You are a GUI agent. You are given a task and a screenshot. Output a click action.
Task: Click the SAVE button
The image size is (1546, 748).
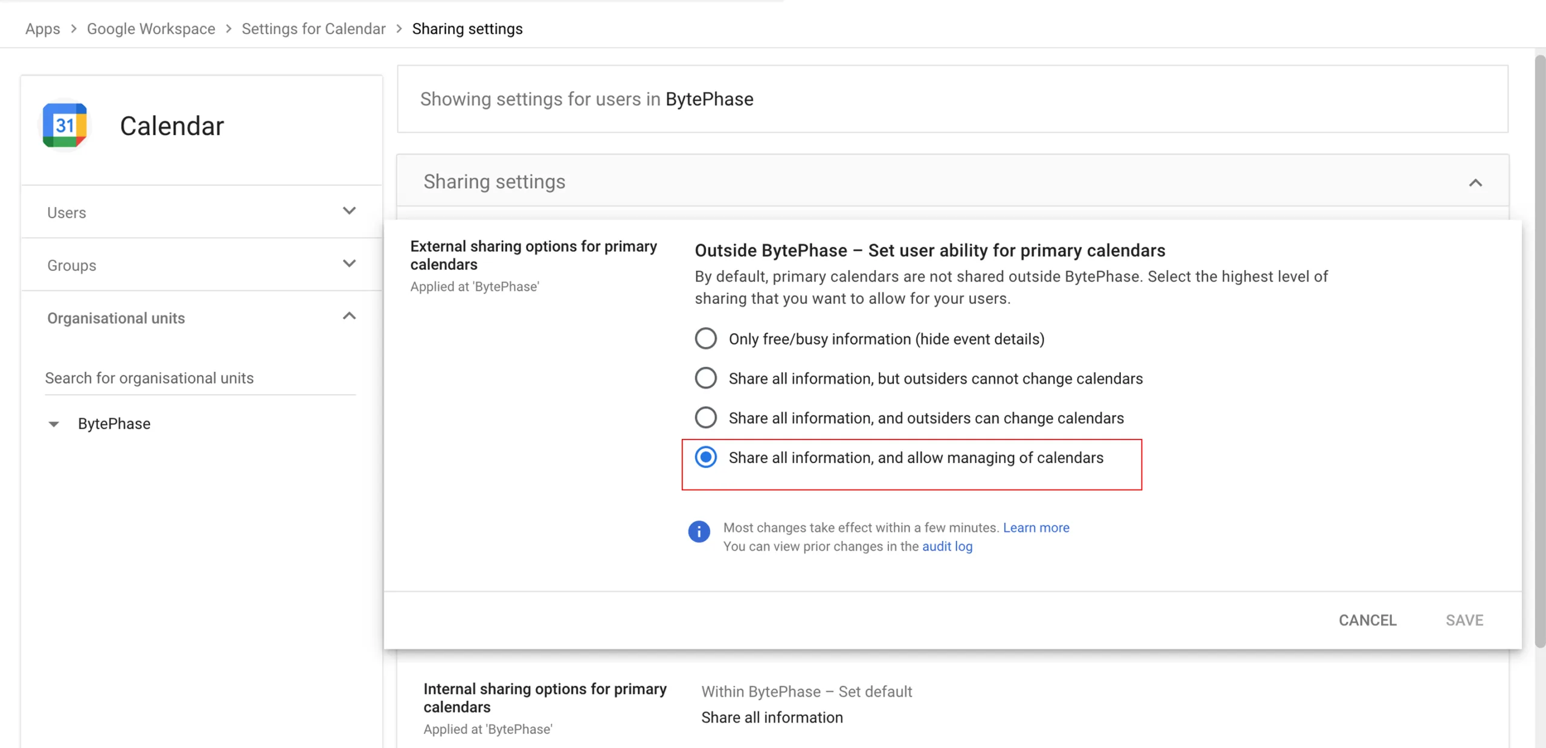pyautogui.click(x=1464, y=619)
